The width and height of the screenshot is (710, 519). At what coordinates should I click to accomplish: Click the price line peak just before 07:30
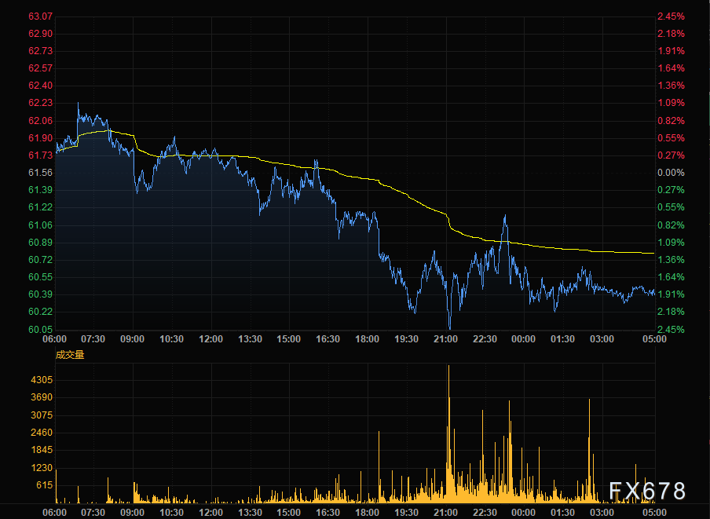coord(78,104)
